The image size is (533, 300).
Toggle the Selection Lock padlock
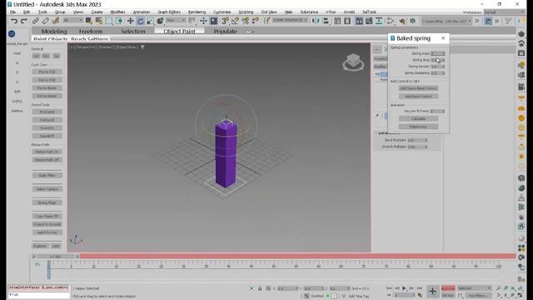[x=260, y=288]
